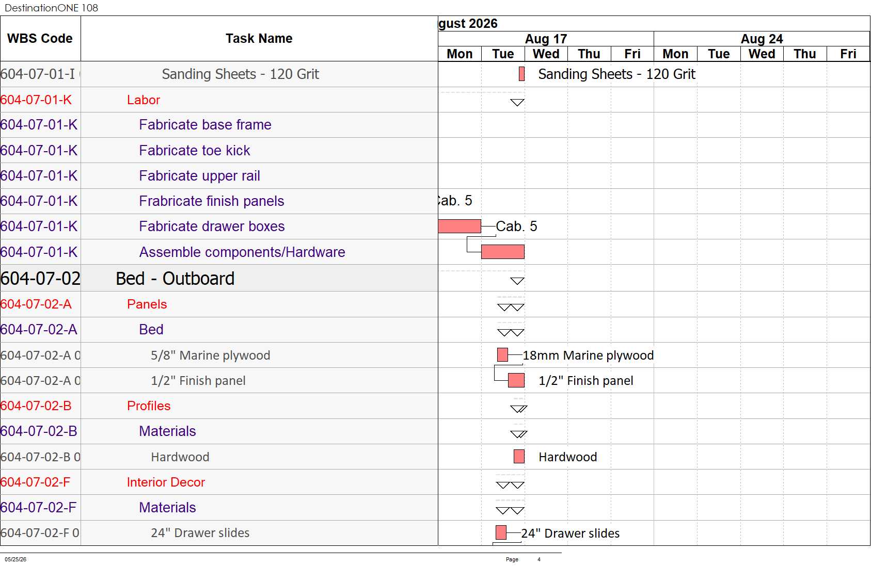Click Materials in the 604-07-02-B row
The width and height of the screenshot is (871, 566).
click(x=167, y=431)
